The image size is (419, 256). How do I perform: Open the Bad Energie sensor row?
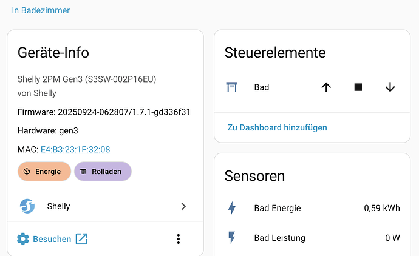[312, 208]
